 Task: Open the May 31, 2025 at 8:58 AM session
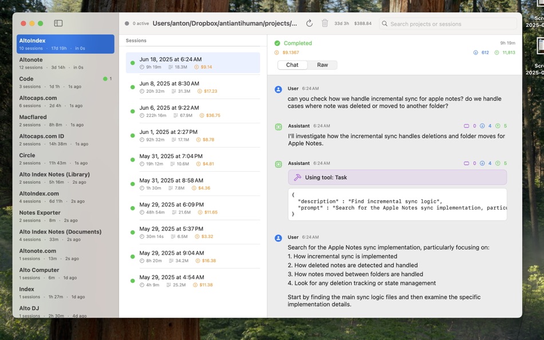(x=193, y=184)
